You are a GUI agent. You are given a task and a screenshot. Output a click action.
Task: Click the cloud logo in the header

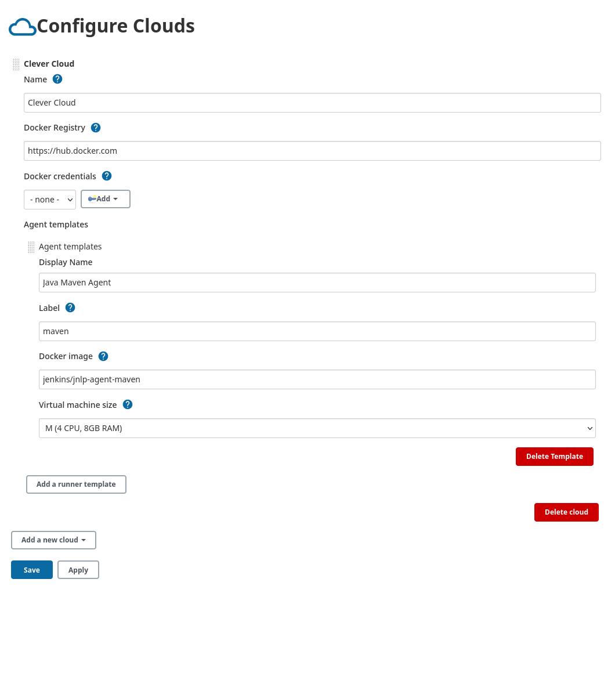[22, 26]
